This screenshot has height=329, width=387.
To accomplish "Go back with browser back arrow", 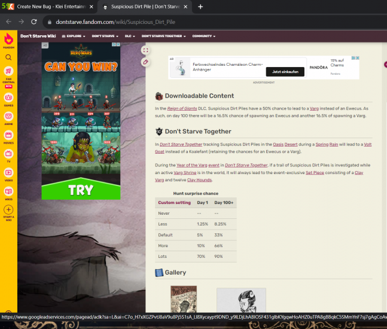I will [x=8, y=22].
